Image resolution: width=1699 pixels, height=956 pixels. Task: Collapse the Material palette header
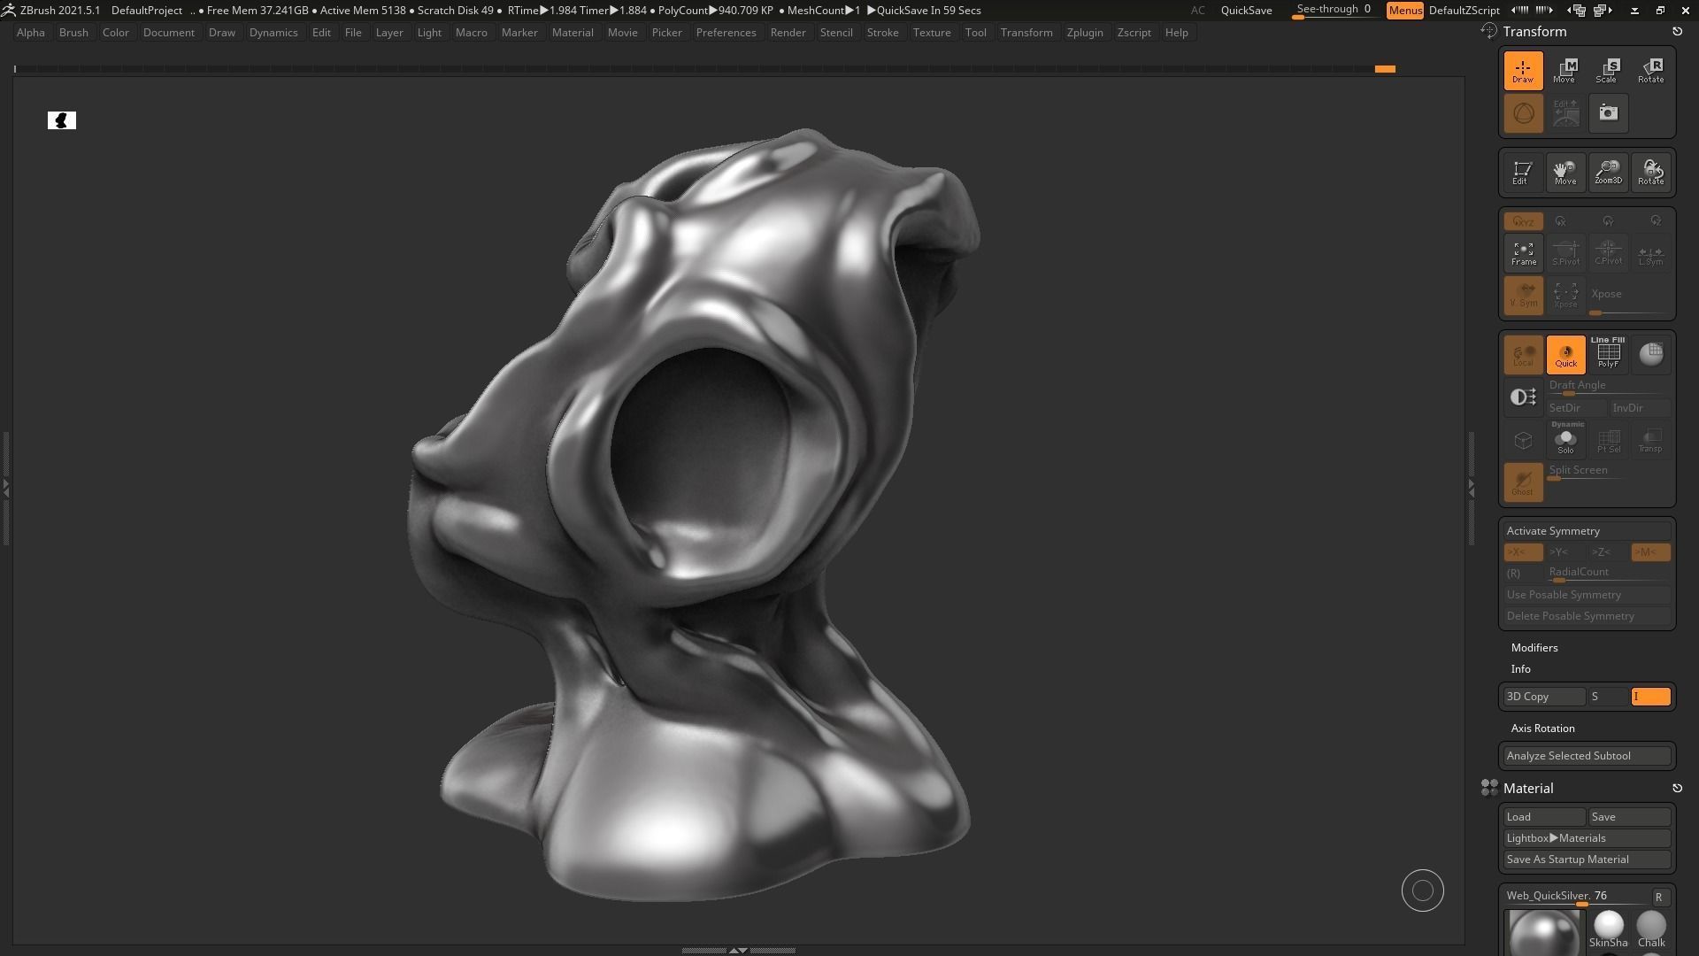1528,789
